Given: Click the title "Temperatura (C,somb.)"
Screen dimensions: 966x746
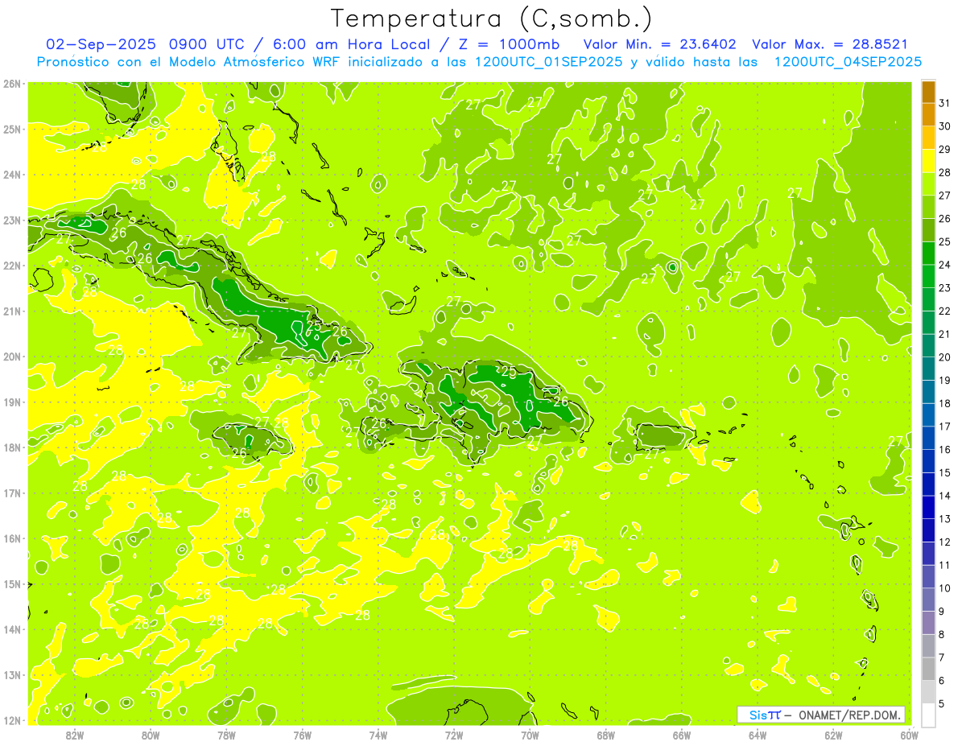Looking at the screenshot, I should click(491, 19).
